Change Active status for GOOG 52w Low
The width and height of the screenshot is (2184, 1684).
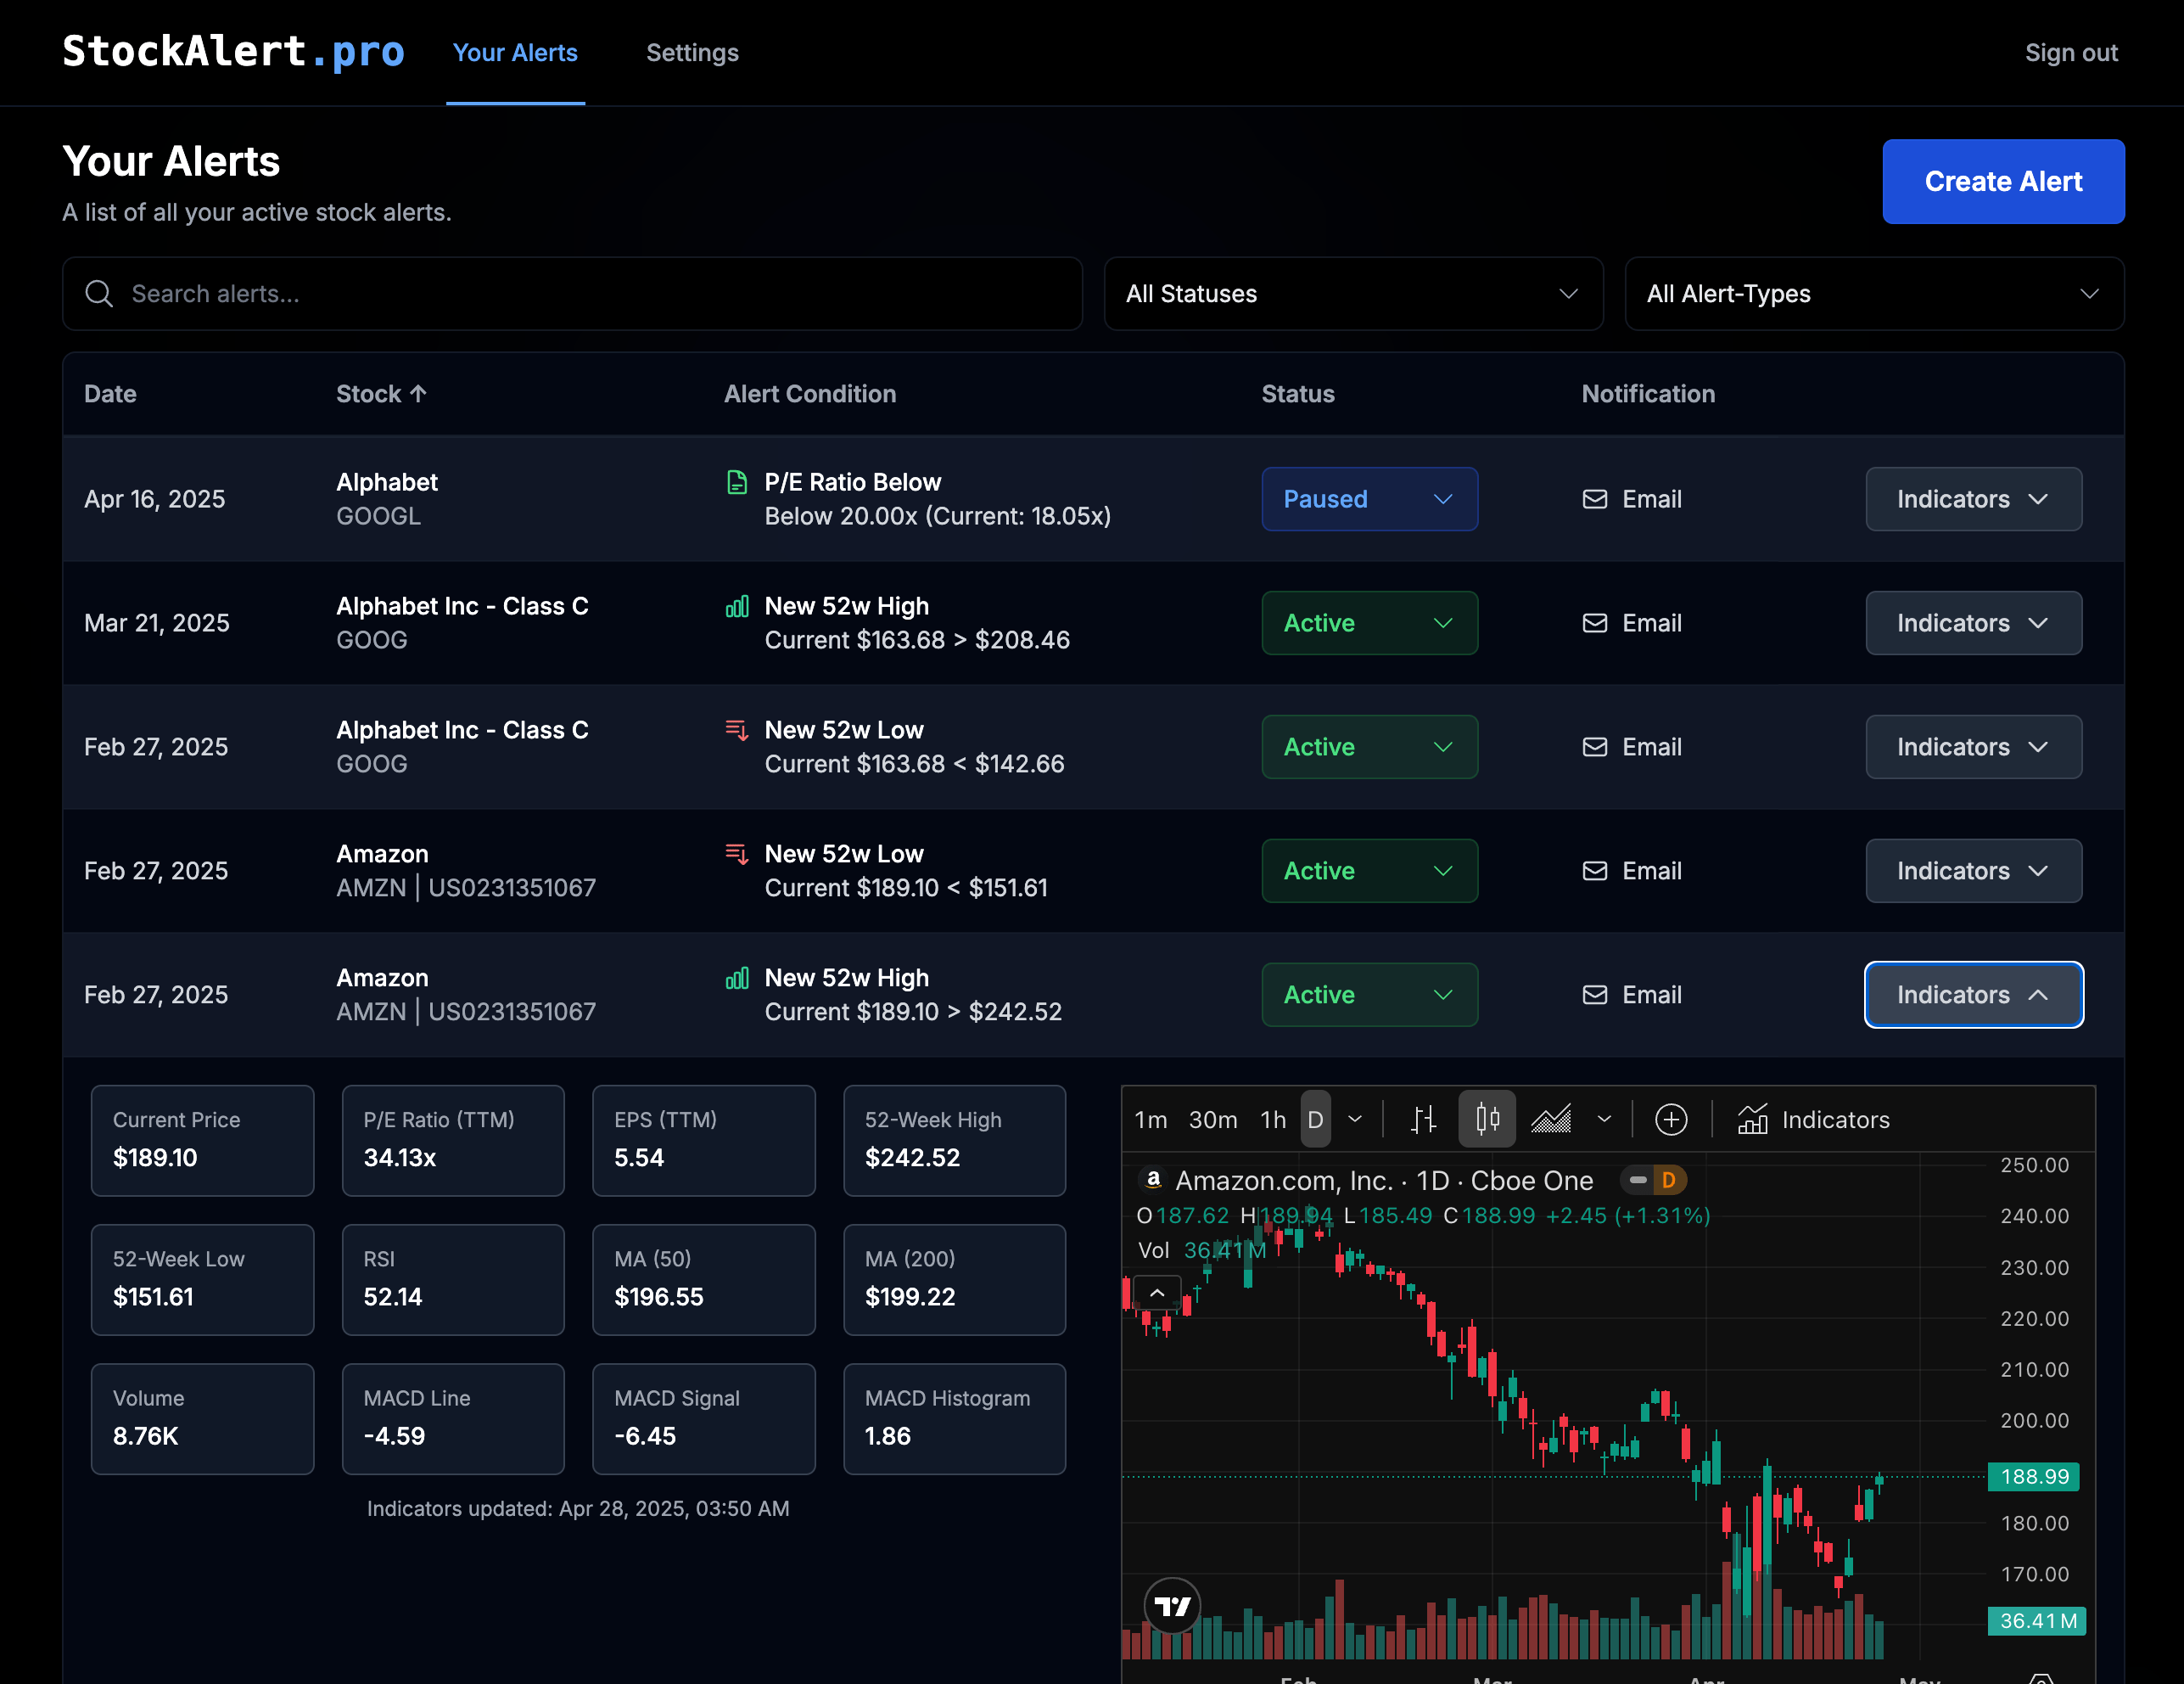pos(1369,748)
